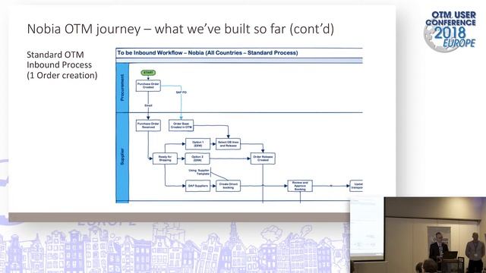Screen dimensions: 486x273
Task: Click the Review and Approve Booking box
Action: (300, 186)
